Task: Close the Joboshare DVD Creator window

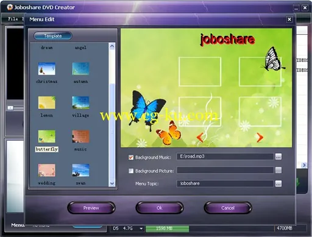Action: [305, 8]
